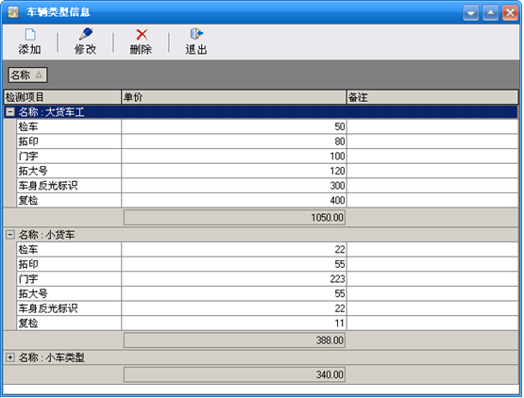
Task: Click the 添加 (Add) document icon
Action: point(30,34)
